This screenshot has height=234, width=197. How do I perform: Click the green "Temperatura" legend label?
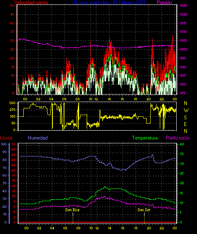coord(145,138)
